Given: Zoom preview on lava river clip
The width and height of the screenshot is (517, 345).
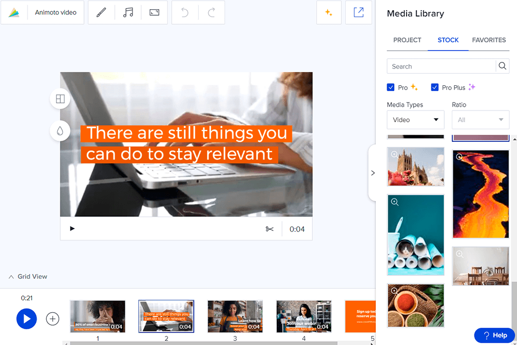Looking at the screenshot, I should coord(459,157).
